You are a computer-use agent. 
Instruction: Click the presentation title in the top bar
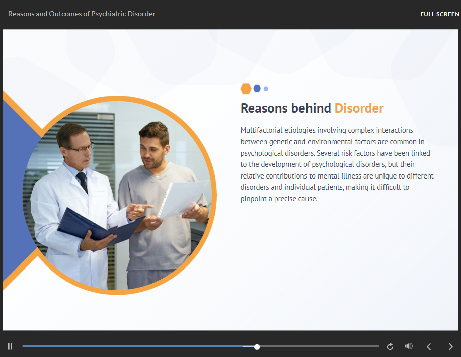tap(82, 14)
